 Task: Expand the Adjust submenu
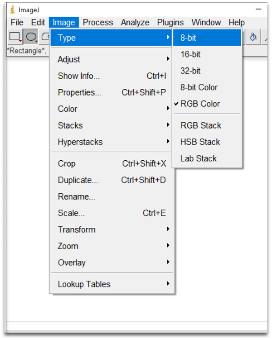(69, 59)
